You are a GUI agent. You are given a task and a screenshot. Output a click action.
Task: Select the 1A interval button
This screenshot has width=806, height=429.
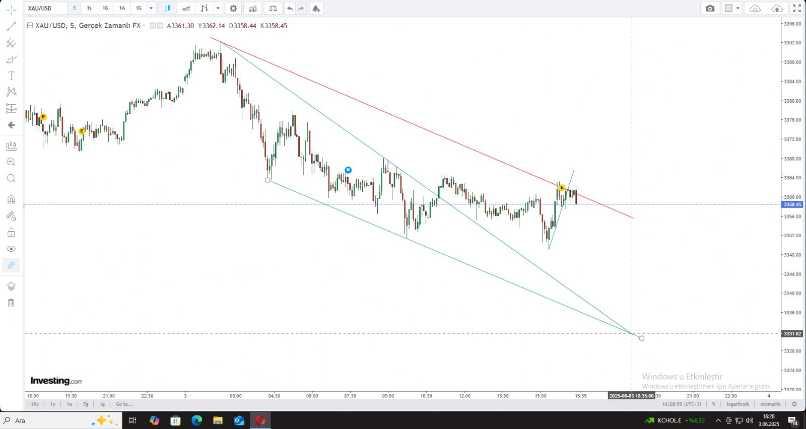click(x=122, y=8)
